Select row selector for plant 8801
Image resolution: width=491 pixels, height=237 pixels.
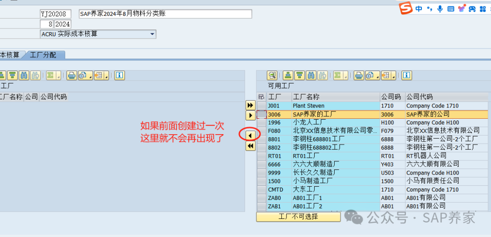tap(262, 139)
